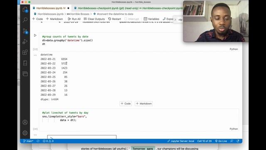Add a code cell from the toolbar
This screenshot has width=266, height=150.
click(x=37, y=19)
